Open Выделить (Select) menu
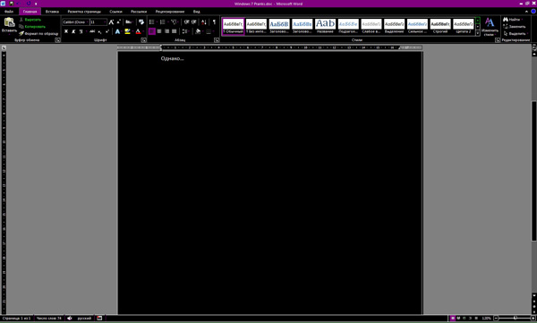This screenshot has height=323, width=537. pos(516,34)
